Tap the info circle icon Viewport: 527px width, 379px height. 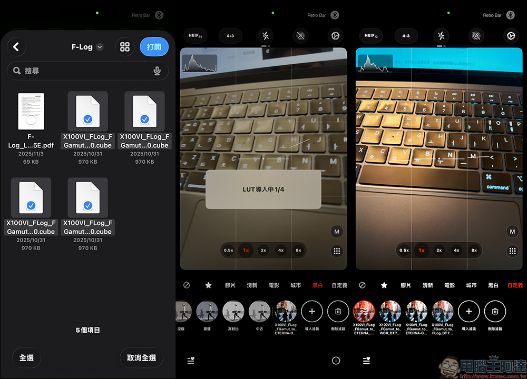point(336,361)
